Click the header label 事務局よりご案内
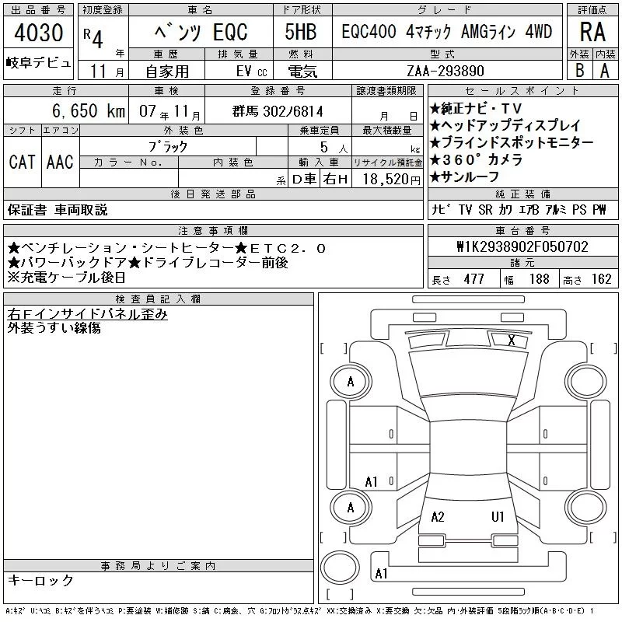 159,566
